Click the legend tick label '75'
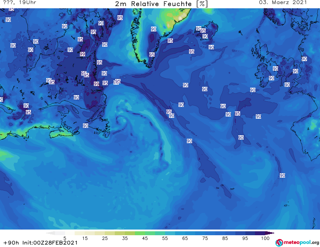 pos(205,238)
